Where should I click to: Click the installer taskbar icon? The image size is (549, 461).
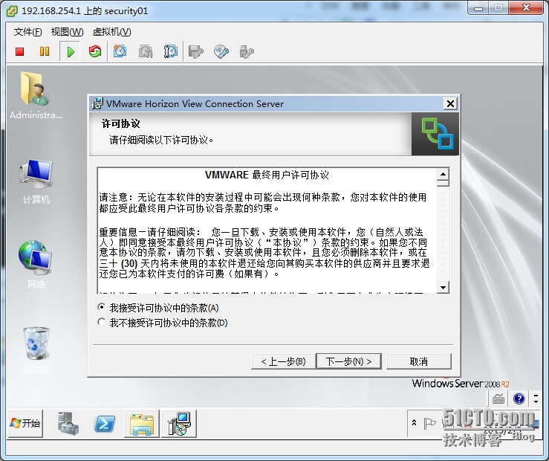179,424
